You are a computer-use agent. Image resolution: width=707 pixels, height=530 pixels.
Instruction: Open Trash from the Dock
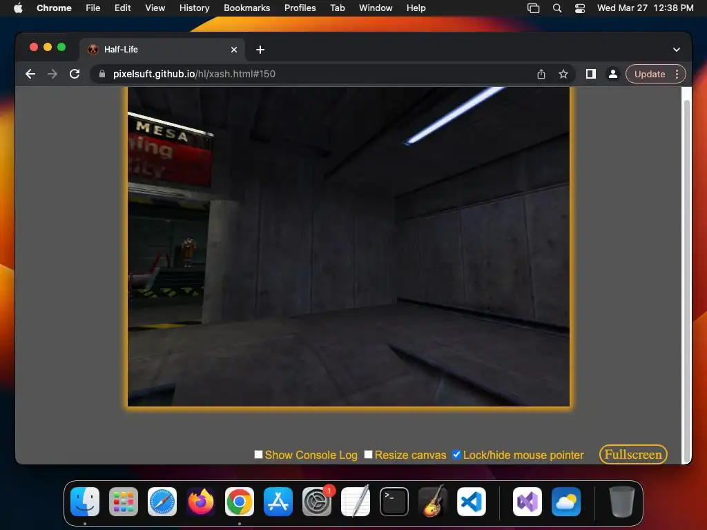click(622, 502)
